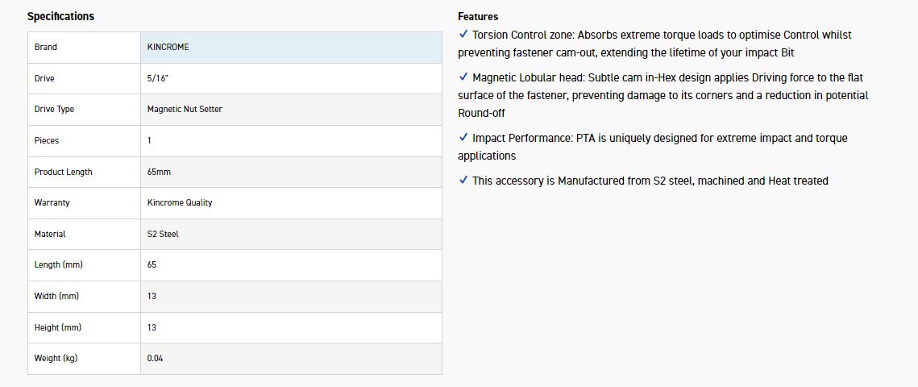Click the Kincrome Quality warranty value

coord(180,202)
